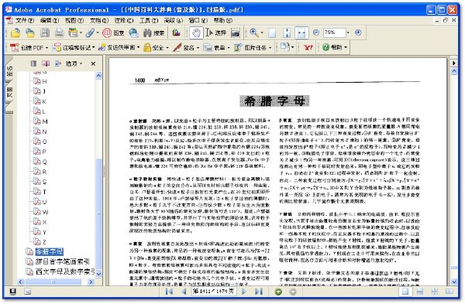Set actual size page view

(272, 32)
